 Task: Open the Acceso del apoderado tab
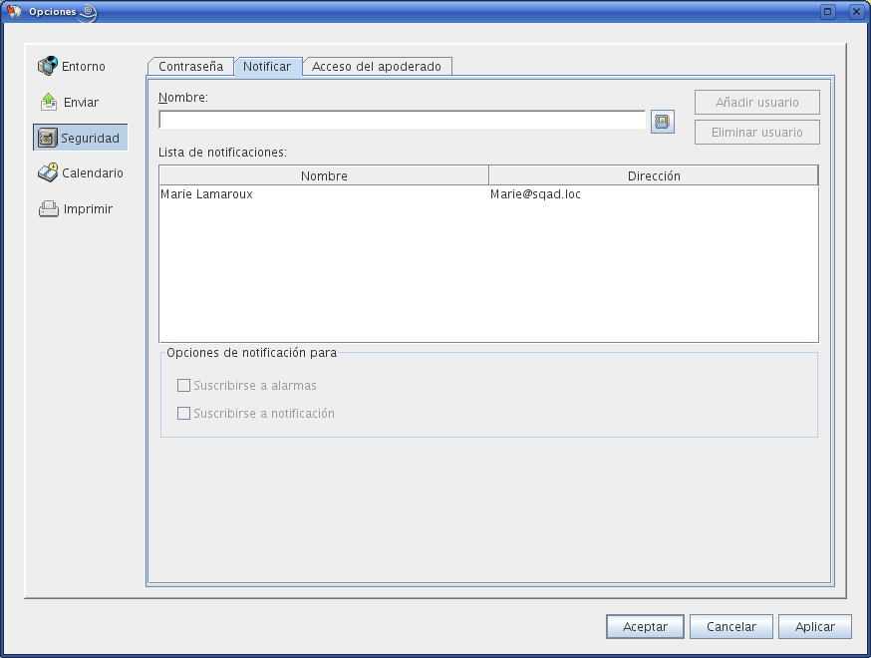[377, 66]
